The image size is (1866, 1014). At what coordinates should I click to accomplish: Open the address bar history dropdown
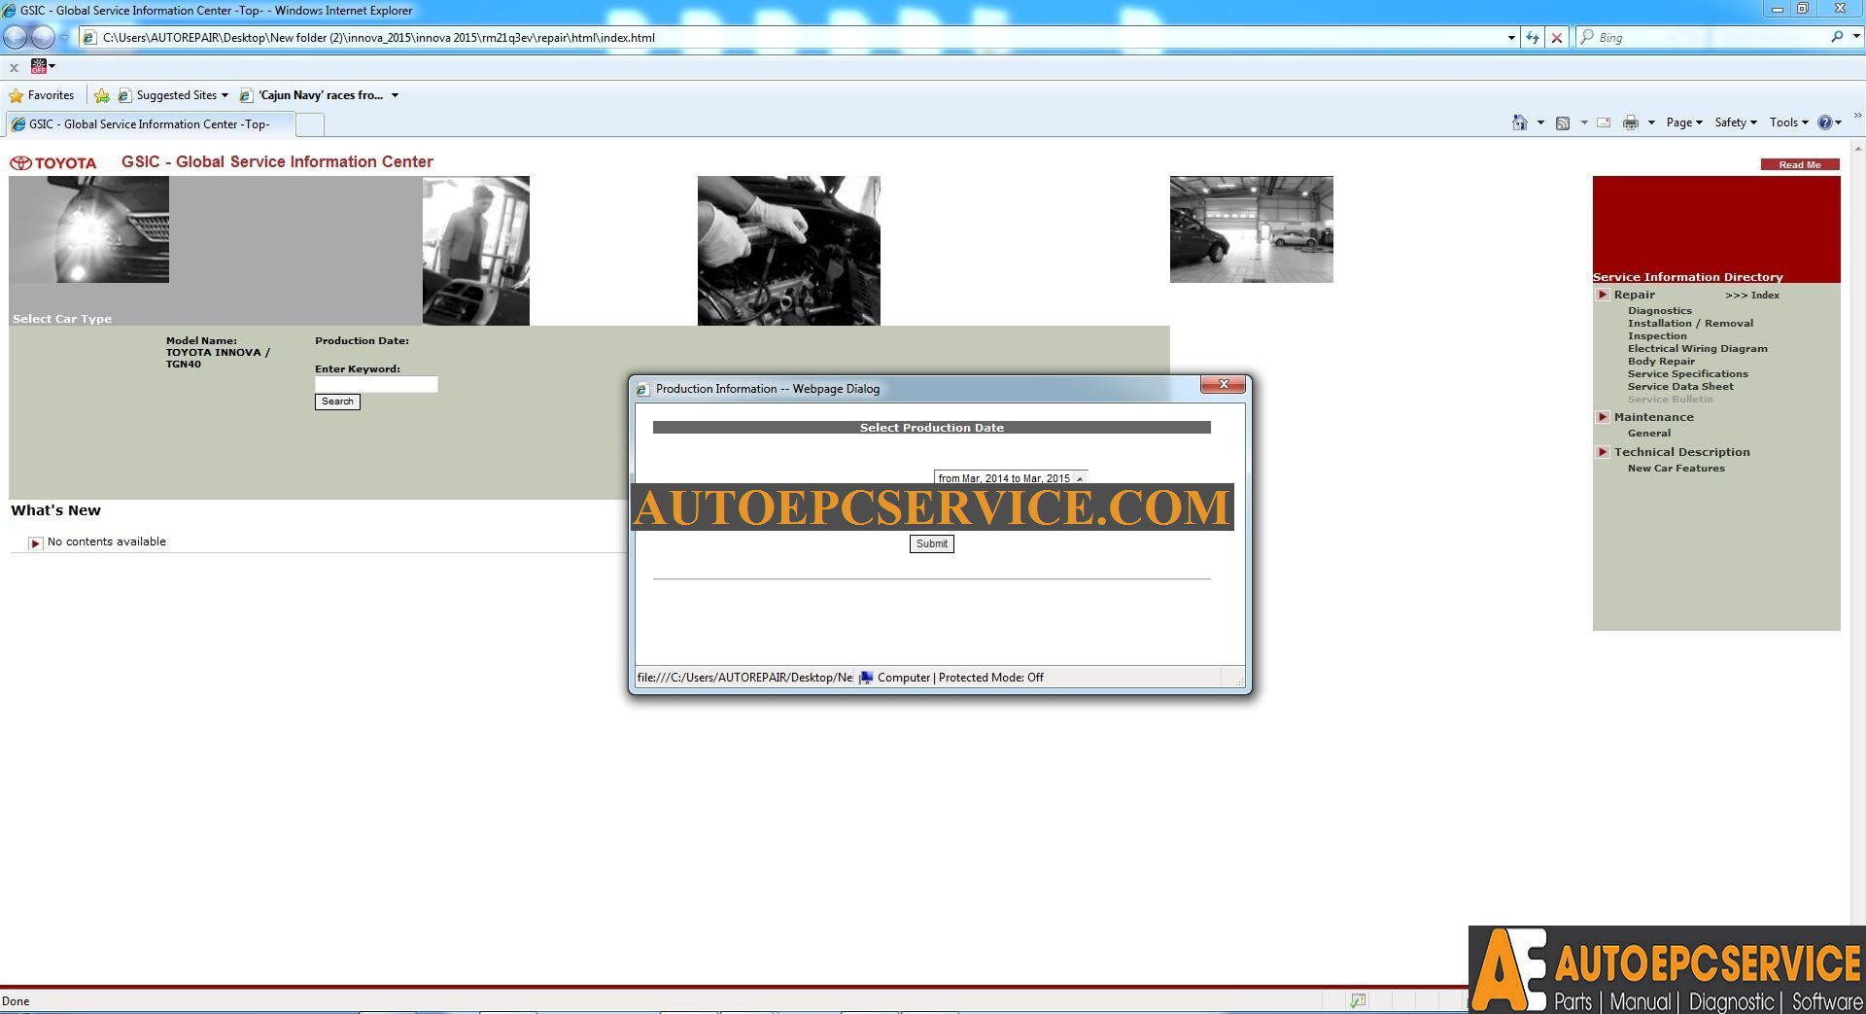[x=1511, y=38]
